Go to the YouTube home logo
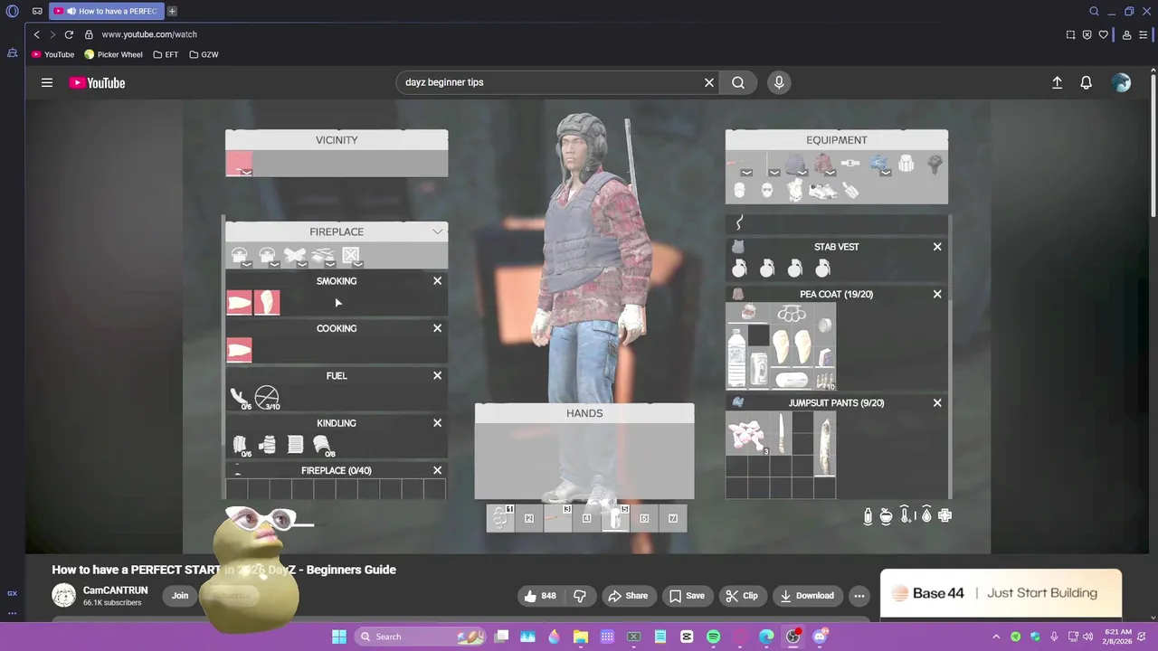 pos(97,82)
